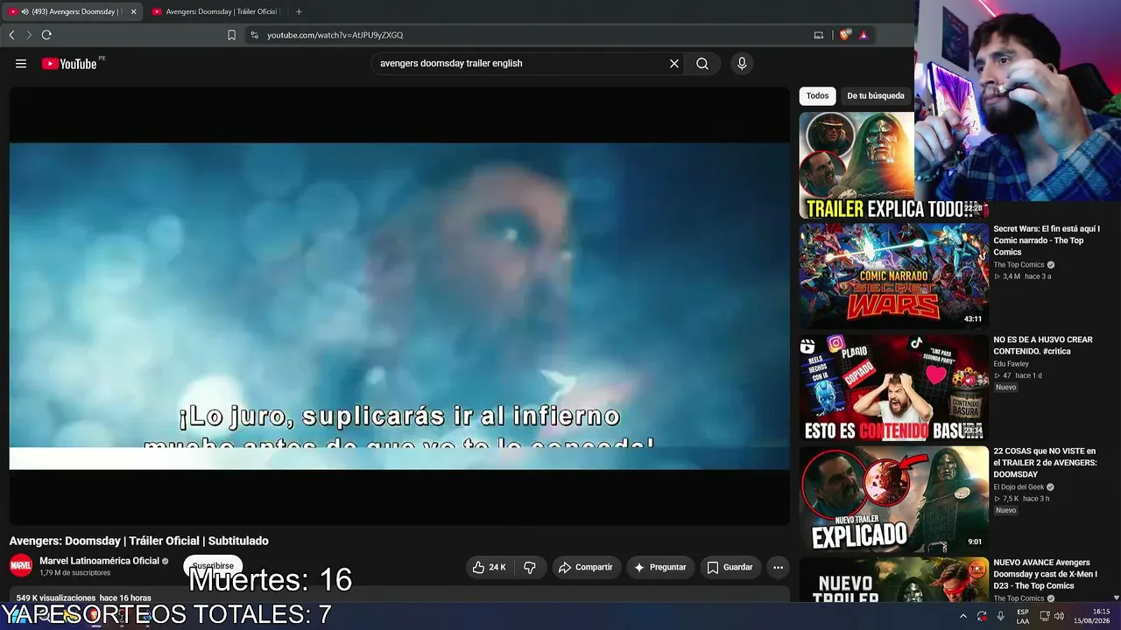Screen dimensions: 1121x630
Task: Select the Todos filter chip
Action: [x=817, y=96]
